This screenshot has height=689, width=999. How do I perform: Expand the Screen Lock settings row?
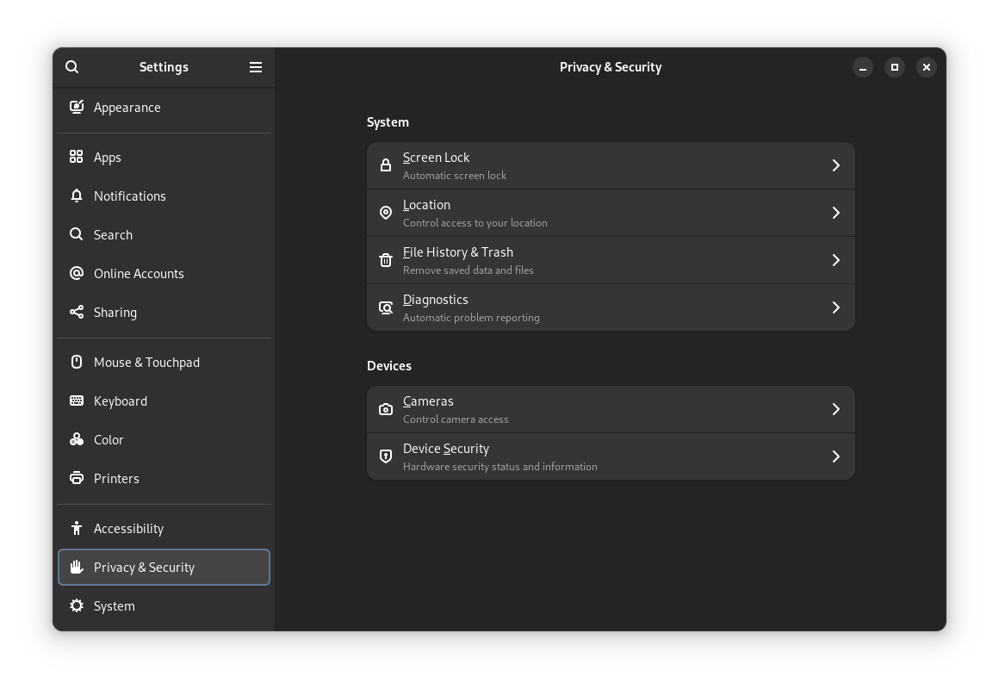[x=611, y=164]
